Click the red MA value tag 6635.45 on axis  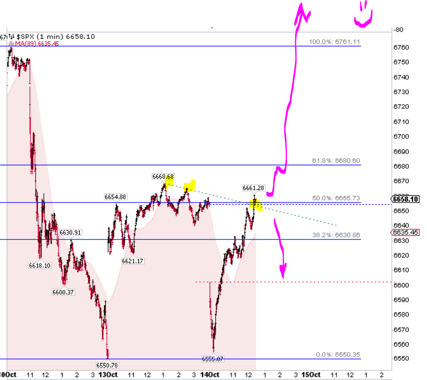pyautogui.click(x=405, y=232)
